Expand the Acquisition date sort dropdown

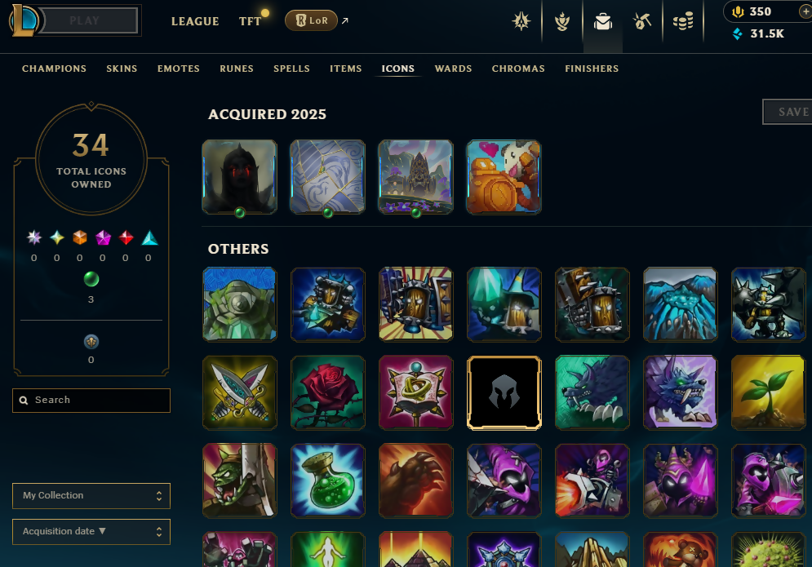91,532
